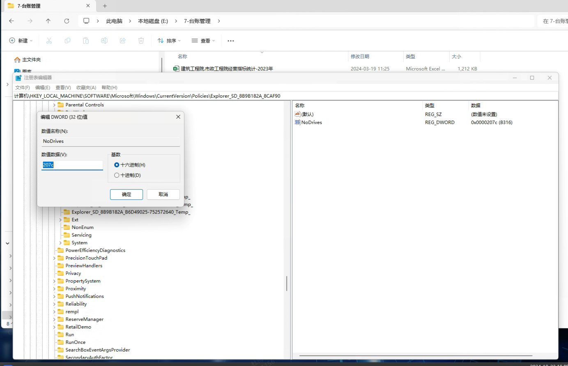Click the Up directory arrow icon
The image size is (568, 366).
point(48,21)
